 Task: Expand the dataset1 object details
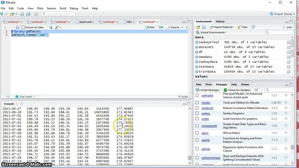(197, 47)
